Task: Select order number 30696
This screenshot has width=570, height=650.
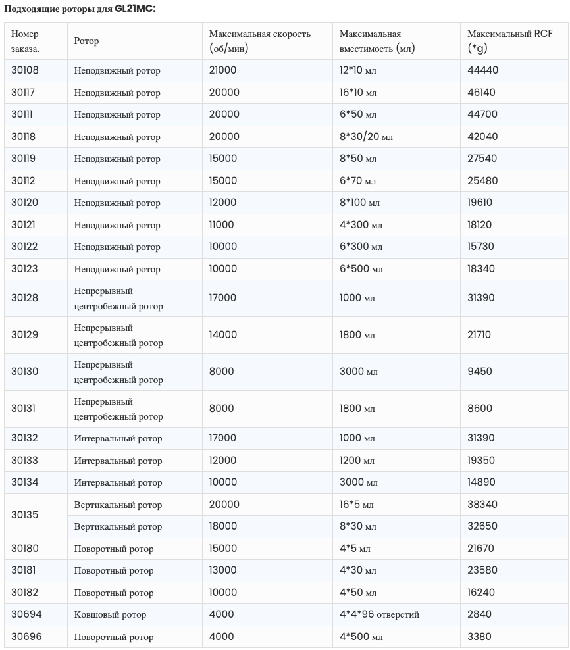Action: pyautogui.click(x=25, y=637)
